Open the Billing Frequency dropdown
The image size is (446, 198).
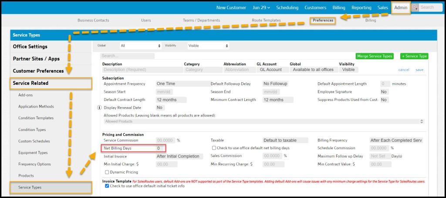[x=395, y=141]
